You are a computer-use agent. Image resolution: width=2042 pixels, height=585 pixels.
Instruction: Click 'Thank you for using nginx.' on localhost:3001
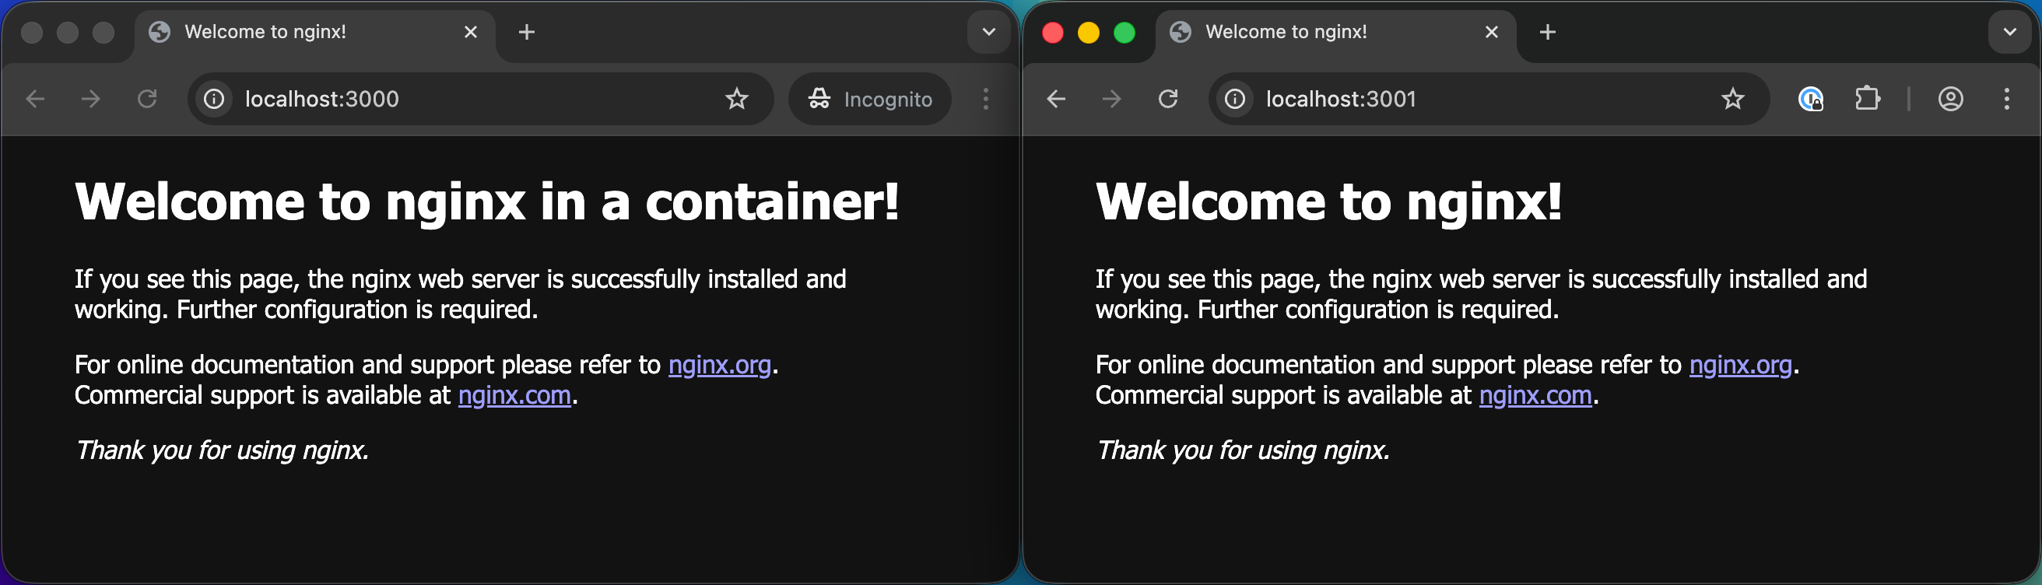pyautogui.click(x=1243, y=450)
